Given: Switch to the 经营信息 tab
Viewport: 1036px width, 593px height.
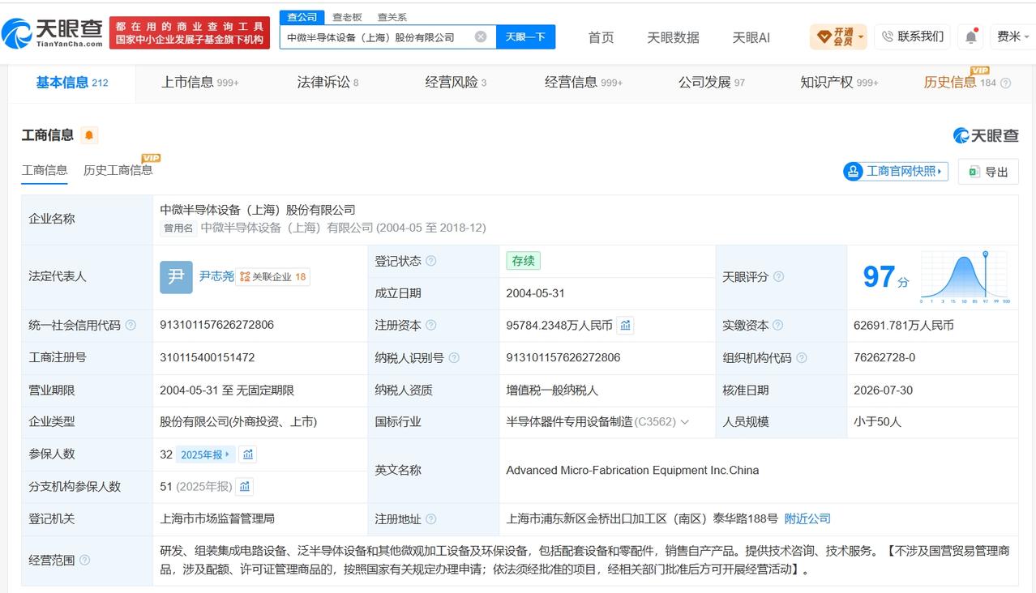Looking at the screenshot, I should coord(584,83).
